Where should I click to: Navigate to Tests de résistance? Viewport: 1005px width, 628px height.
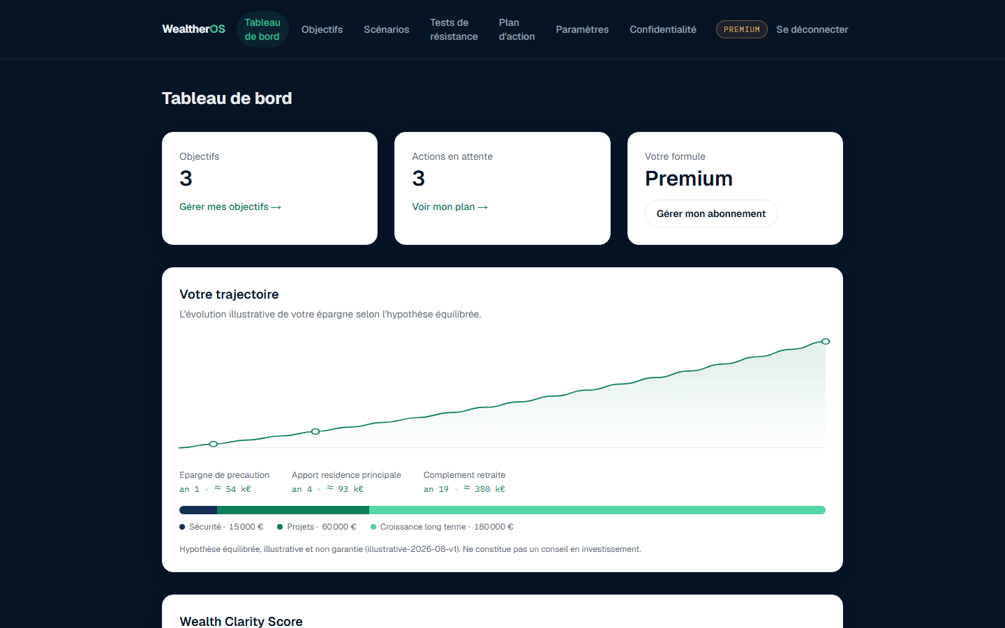pos(454,29)
